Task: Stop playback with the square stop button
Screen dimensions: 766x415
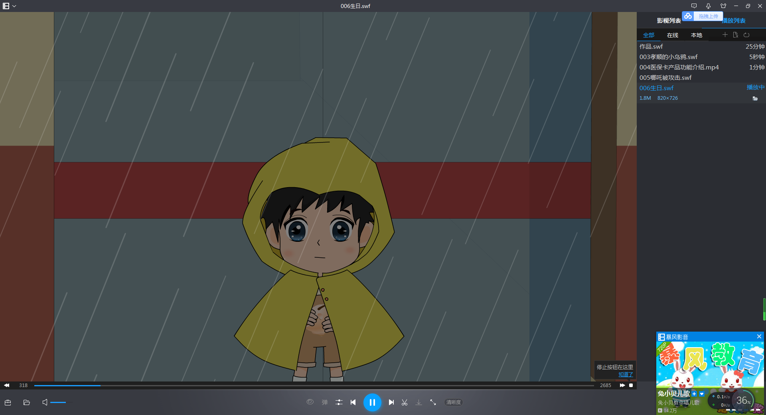Action: pyautogui.click(x=631, y=385)
